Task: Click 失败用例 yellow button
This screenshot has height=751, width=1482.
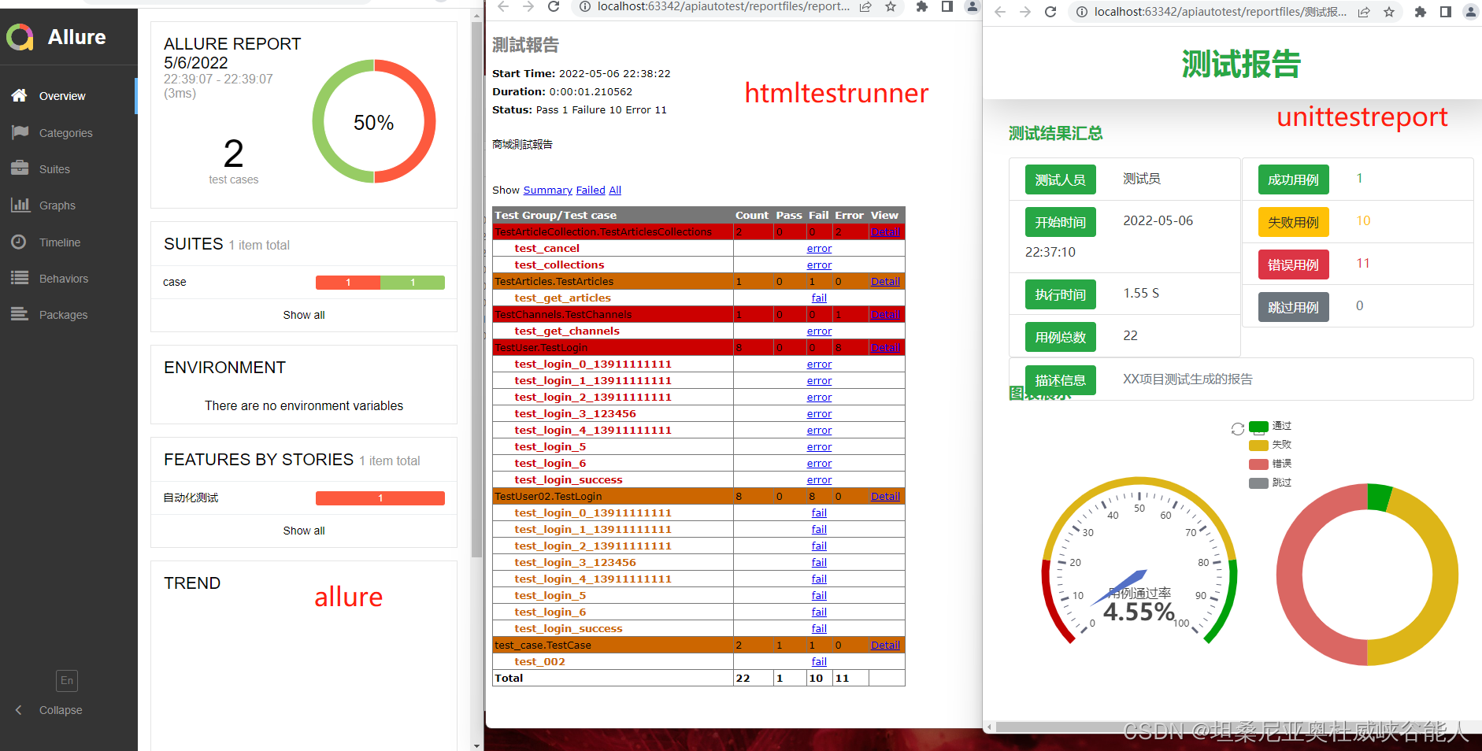Action: pos(1293,222)
